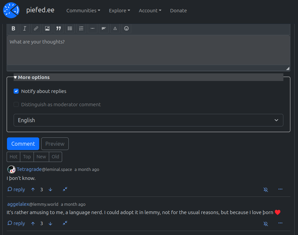298x235 pixels.
Task: Insert a bulleted list
Action: pos(70,29)
